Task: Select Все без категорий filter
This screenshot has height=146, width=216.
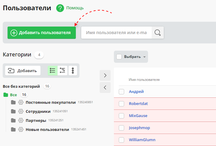Action: tap(21, 86)
